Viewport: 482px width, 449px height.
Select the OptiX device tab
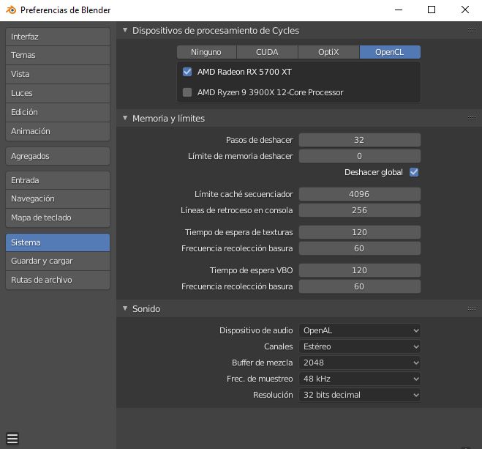[x=328, y=52]
